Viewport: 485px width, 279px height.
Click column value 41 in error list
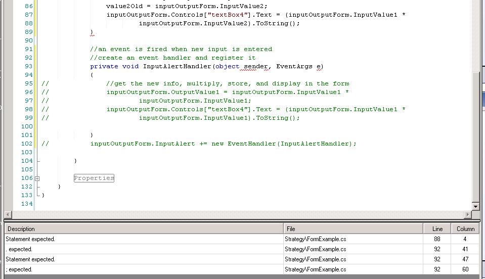[x=465, y=249]
